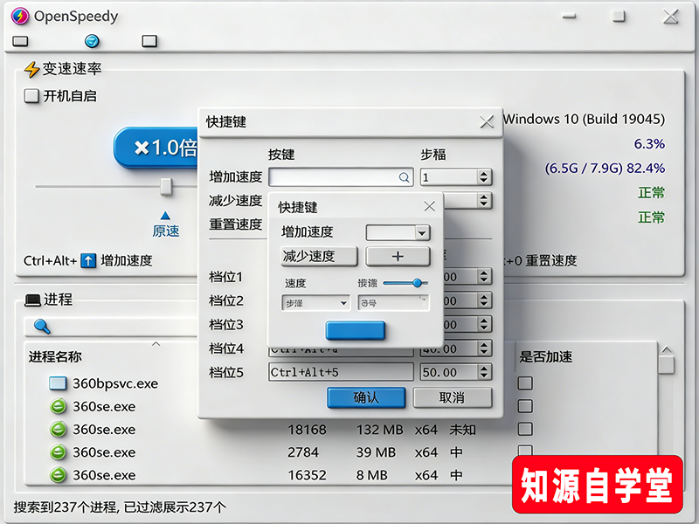Click the search icon inside 增加速度 hotkey field
The height and width of the screenshot is (524, 699).
point(404,176)
